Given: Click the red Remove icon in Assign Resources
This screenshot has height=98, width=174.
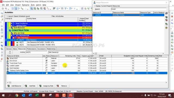Looking at the screenshot, I should tap(166, 20).
